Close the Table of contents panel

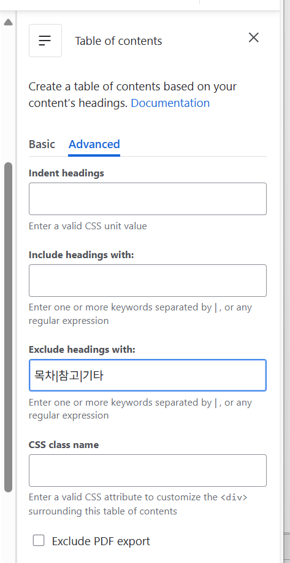[x=253, y=37]
